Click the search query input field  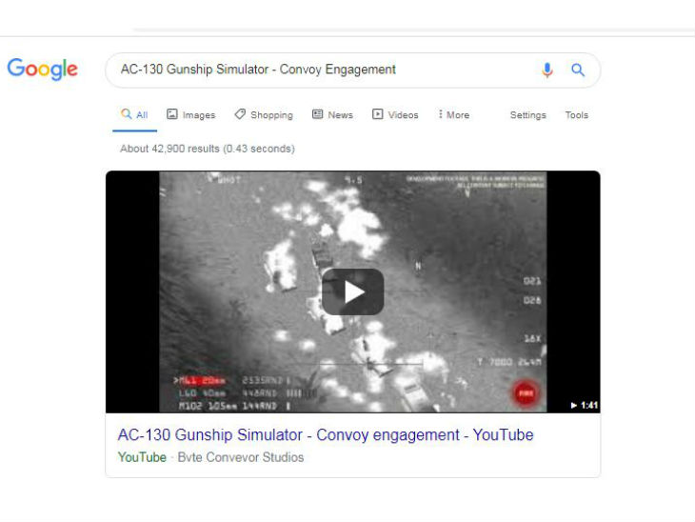[x=324, y=70]
